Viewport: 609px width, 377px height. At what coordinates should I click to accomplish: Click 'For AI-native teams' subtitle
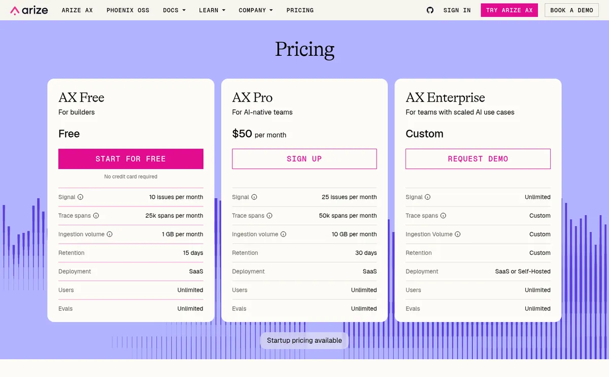(262, 112)
